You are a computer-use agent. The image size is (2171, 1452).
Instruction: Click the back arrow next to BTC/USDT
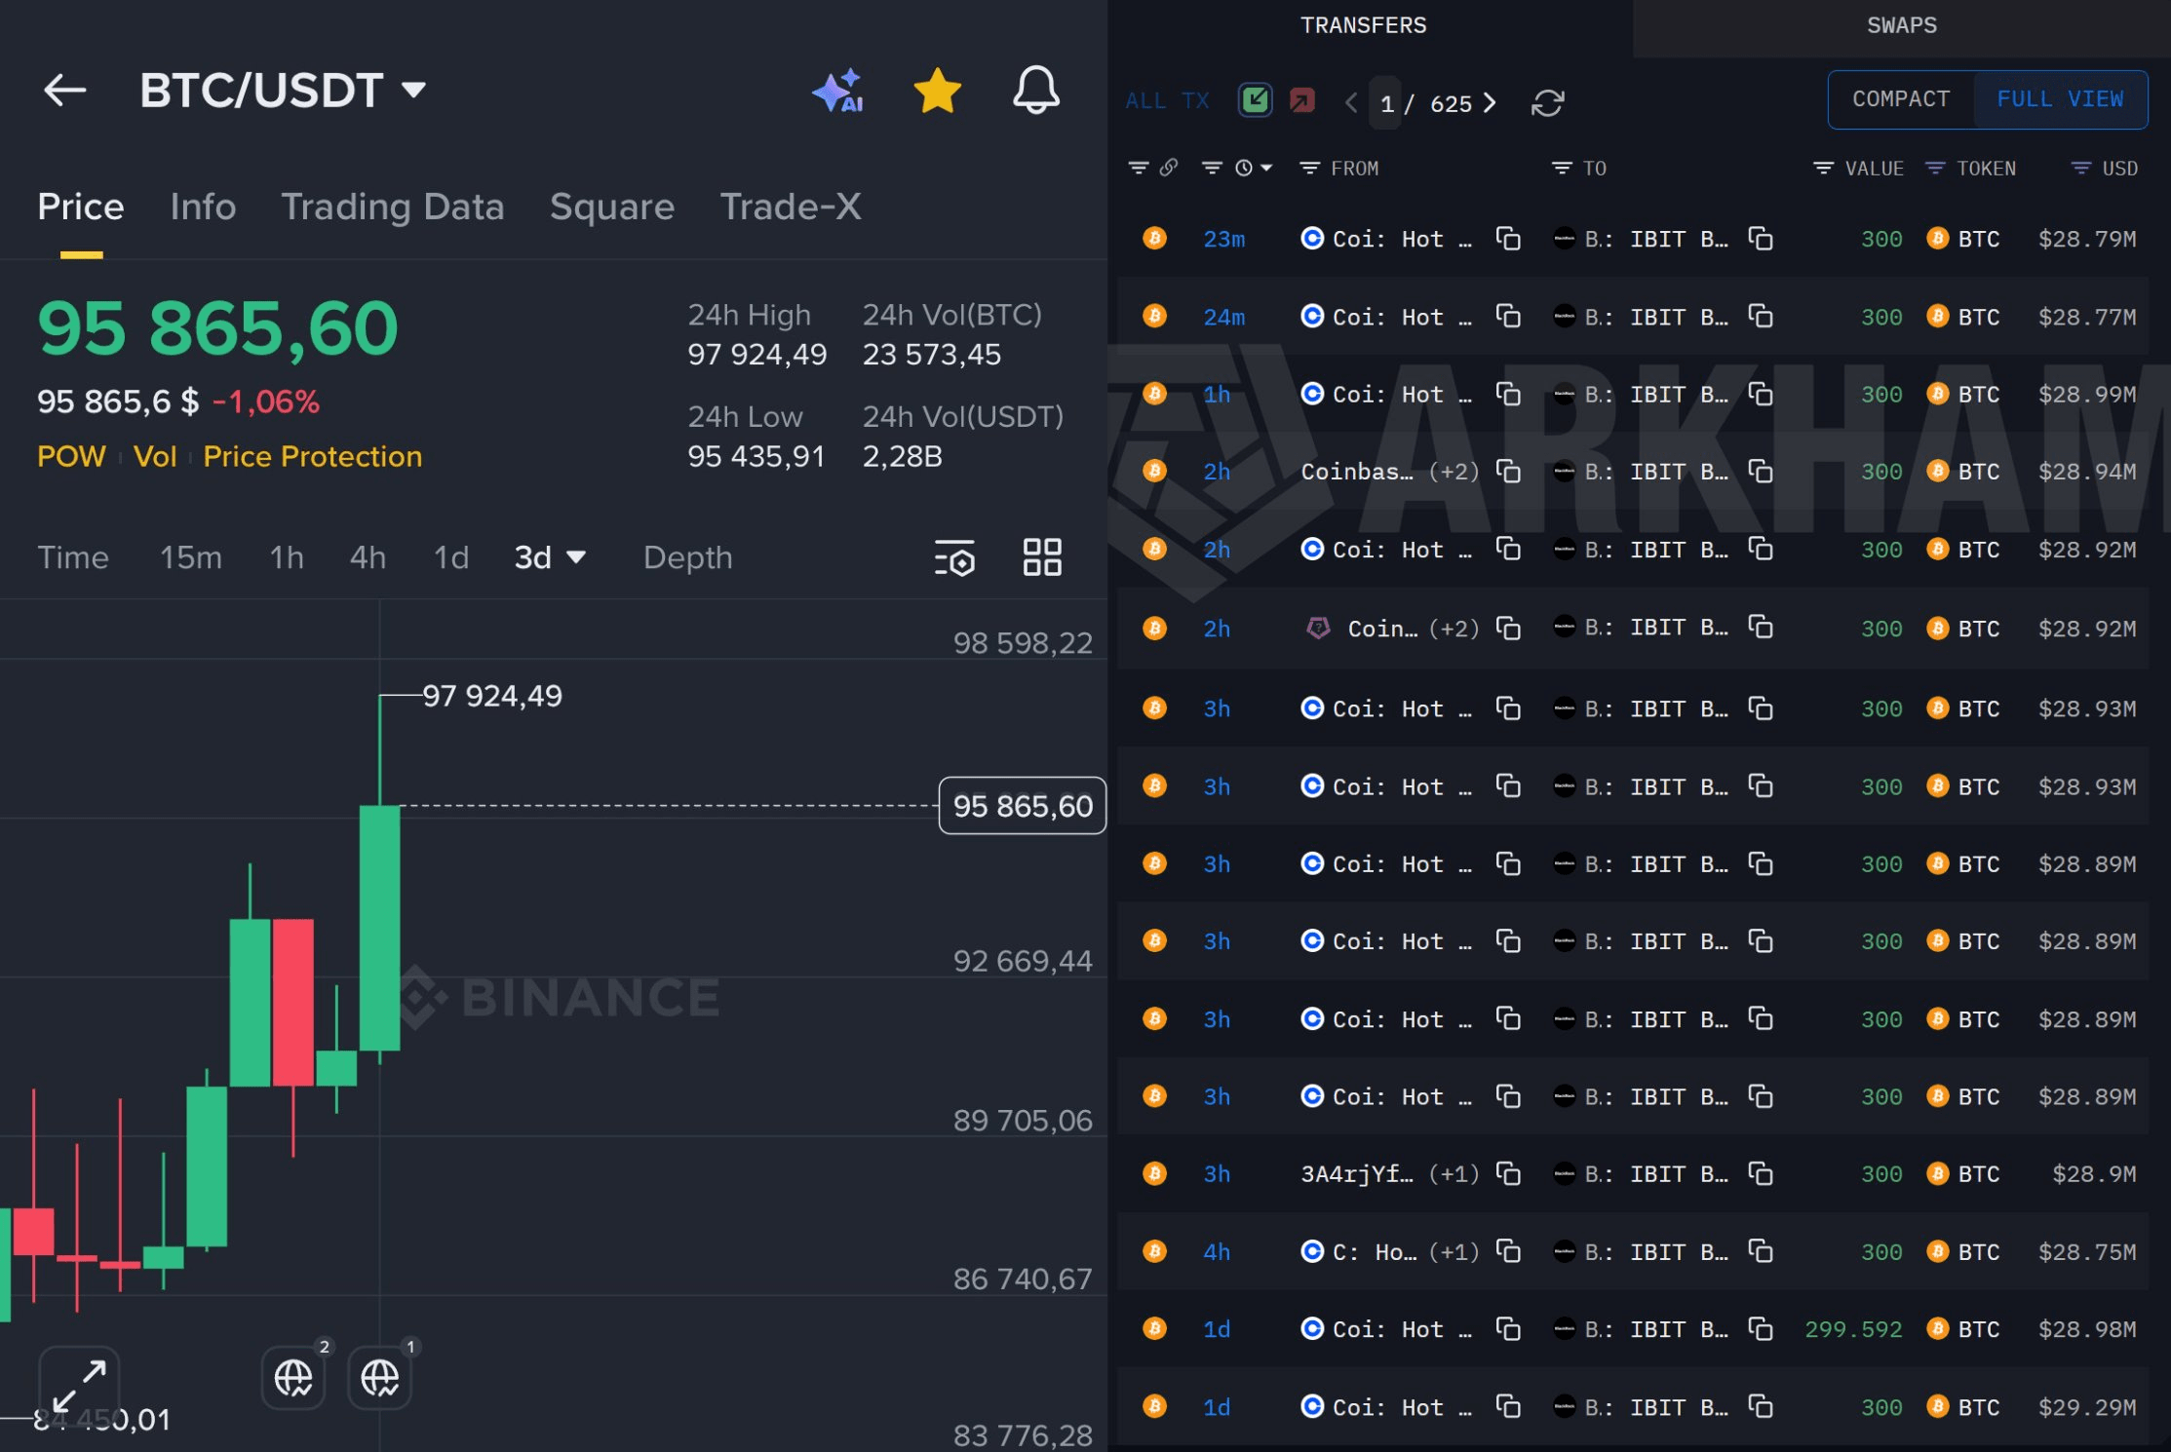65,91
